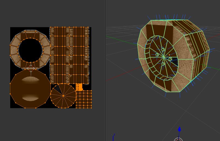Select the right lug hole on the hub
Image resolution: width=220 pixels, height=141 pixels.
(170, 59)
